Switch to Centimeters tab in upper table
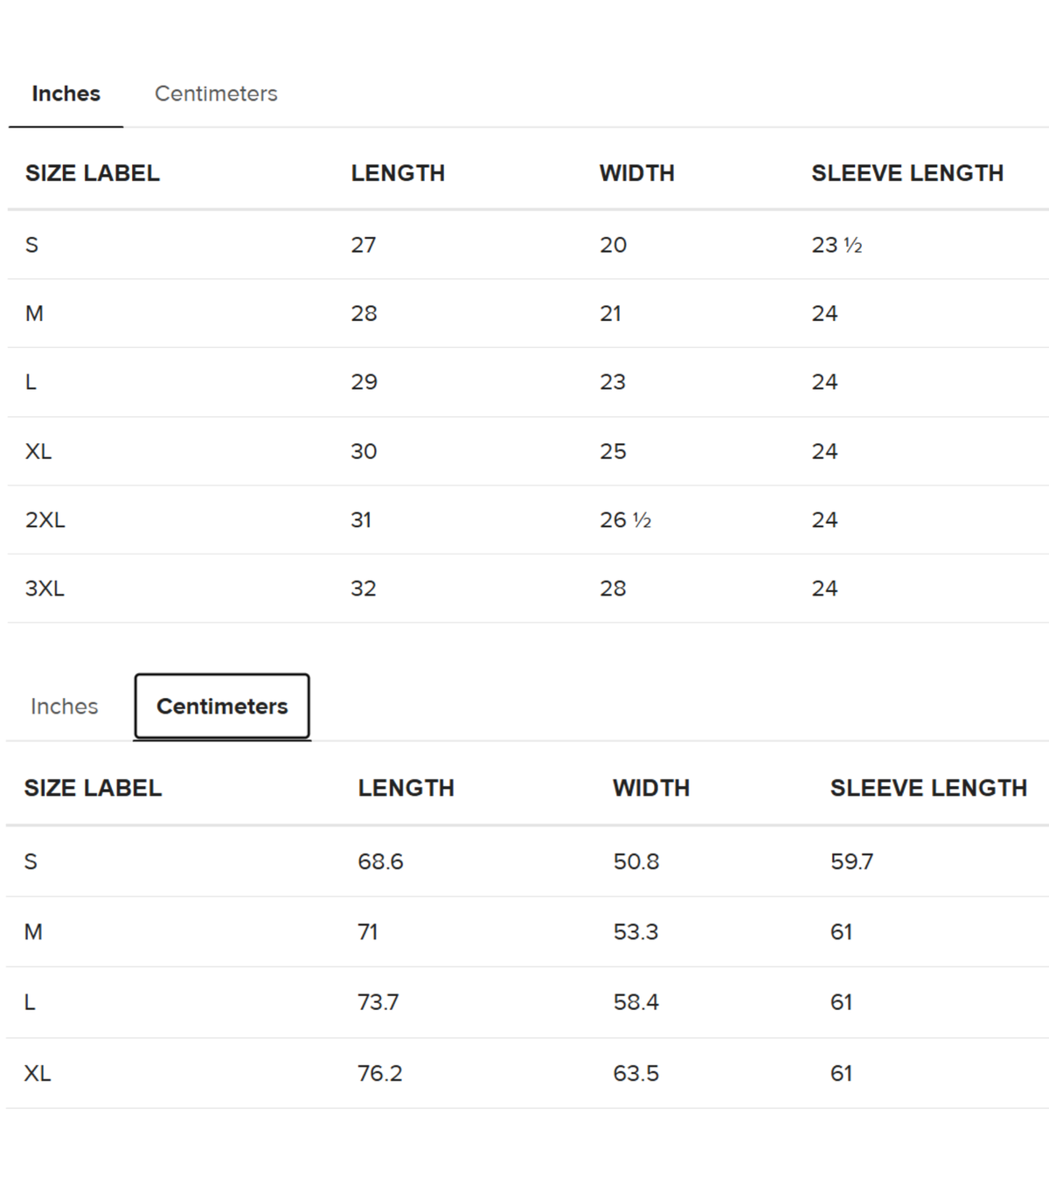 (216, 94)
